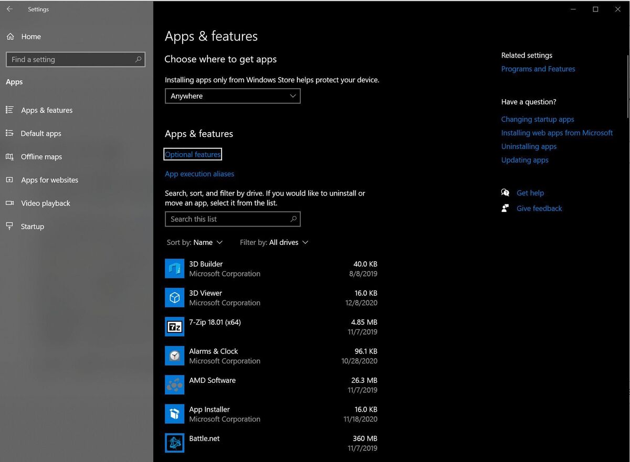630x462 pixels.
Task: Open the Filter by All drives dropdown
Action: (274, 242)
